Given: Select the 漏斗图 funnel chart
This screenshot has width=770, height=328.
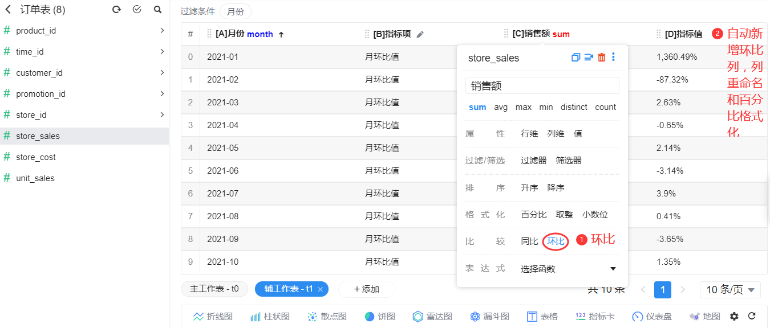Looking at the screenshot, I should (489, 317).
